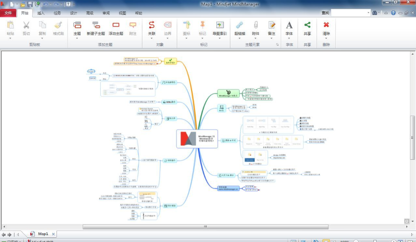Click the 导图索引 map index icon
Viewport: 416px width, 242px height.
click(220, 25)
